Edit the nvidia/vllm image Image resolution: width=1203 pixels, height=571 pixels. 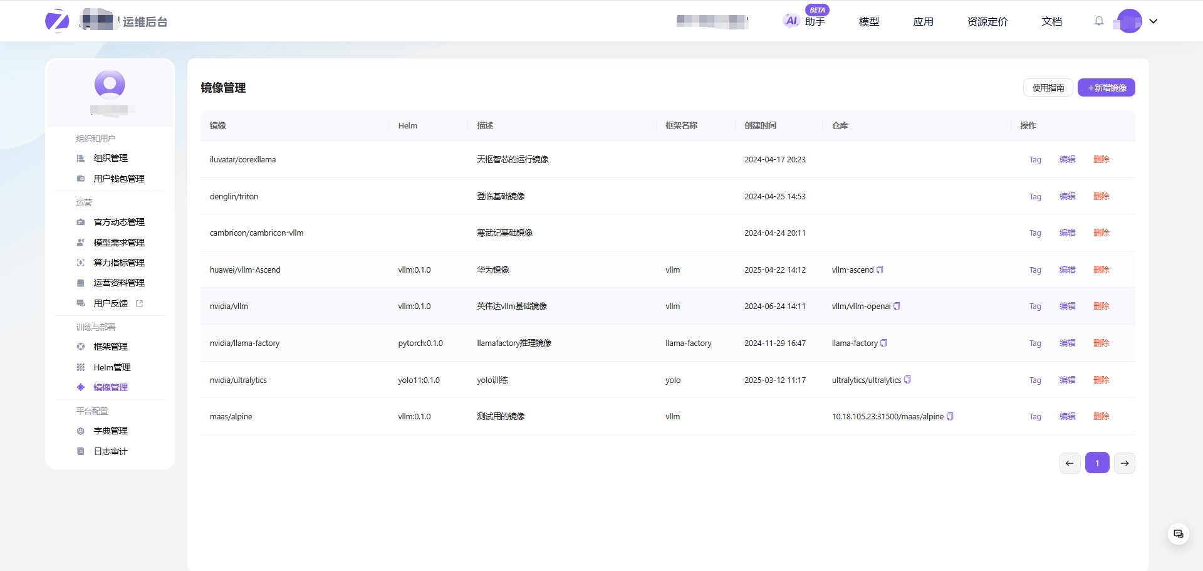tap(1068, 306)
